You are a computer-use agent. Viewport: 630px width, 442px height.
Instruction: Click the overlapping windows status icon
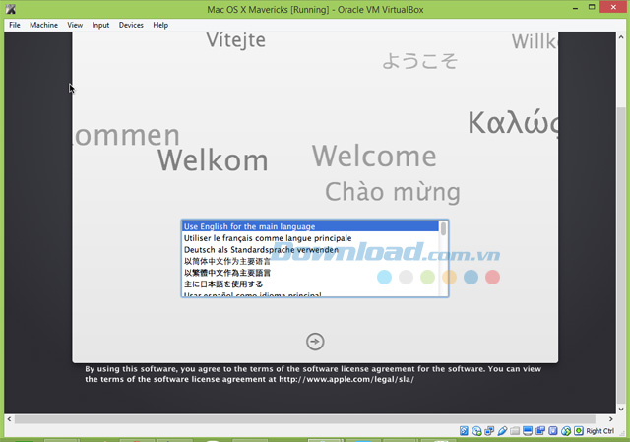[x=540, y=431]
